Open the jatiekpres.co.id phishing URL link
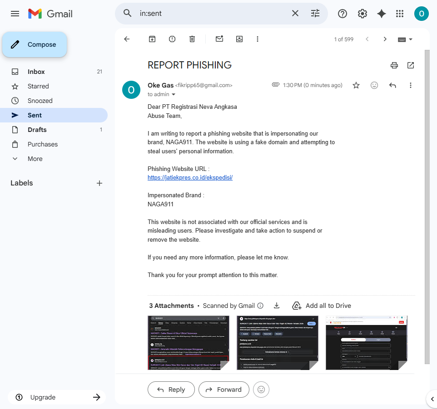The width and height of the screenshot is (437, 409). pyautogui.click(x=190, y=177)
